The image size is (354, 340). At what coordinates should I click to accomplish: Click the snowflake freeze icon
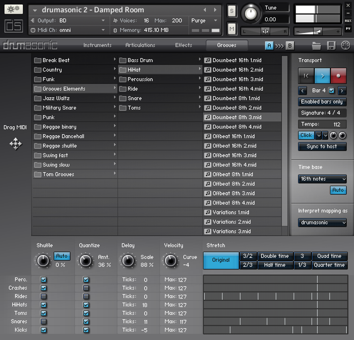(14, 9)
